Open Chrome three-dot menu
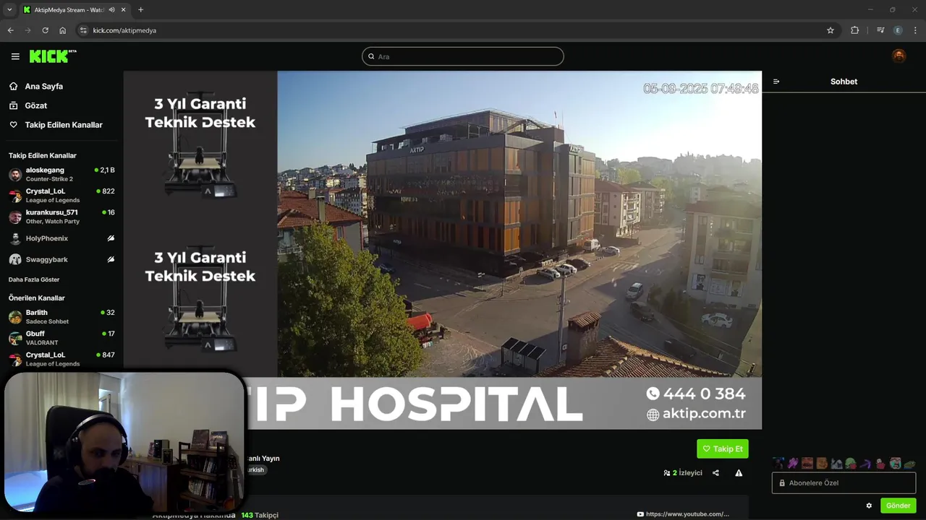 point(916,30)
